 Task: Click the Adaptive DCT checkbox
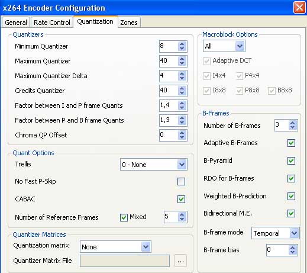206,61
